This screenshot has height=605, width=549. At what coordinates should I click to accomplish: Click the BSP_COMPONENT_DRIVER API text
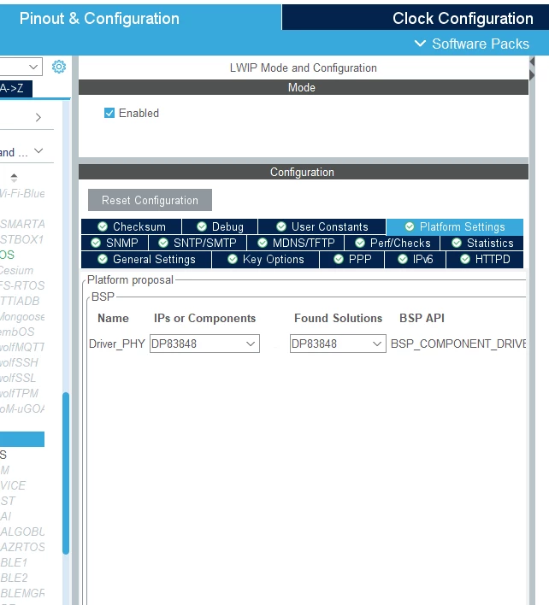pos(458,344)
